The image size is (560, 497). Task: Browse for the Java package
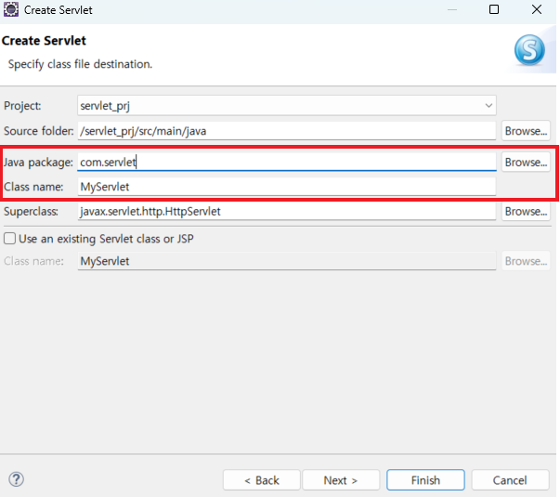(x=526, y=163)
